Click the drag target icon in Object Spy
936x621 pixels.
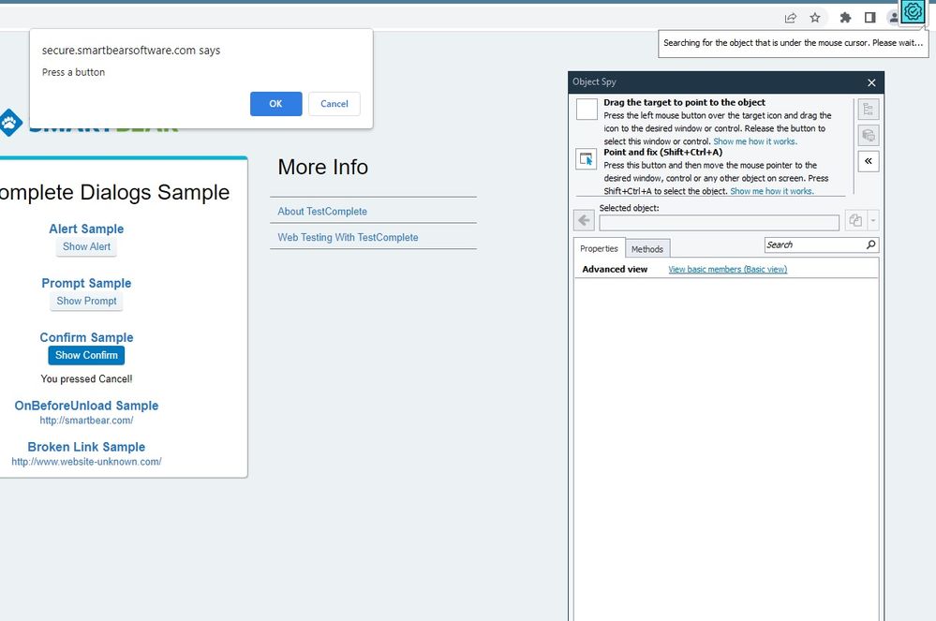pyautogui.click(x=587, y=110)
